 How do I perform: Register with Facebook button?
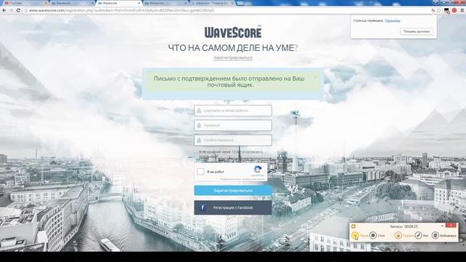(233, 207)
